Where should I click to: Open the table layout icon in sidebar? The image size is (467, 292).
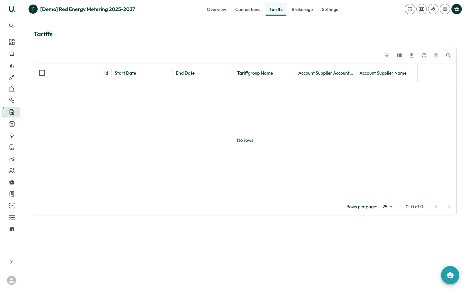tap(12, 229)
